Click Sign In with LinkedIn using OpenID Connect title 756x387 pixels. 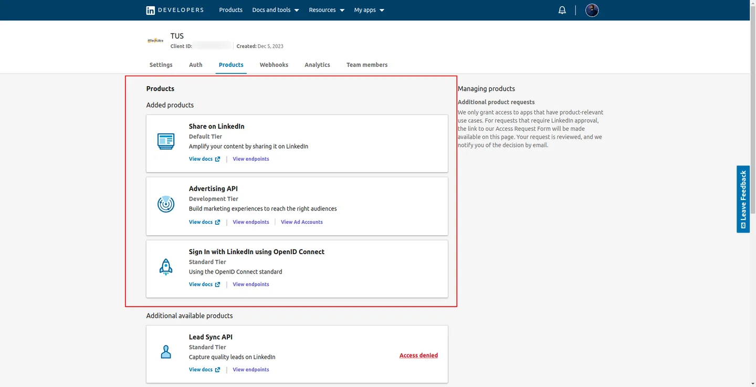(x=257, y=252)
